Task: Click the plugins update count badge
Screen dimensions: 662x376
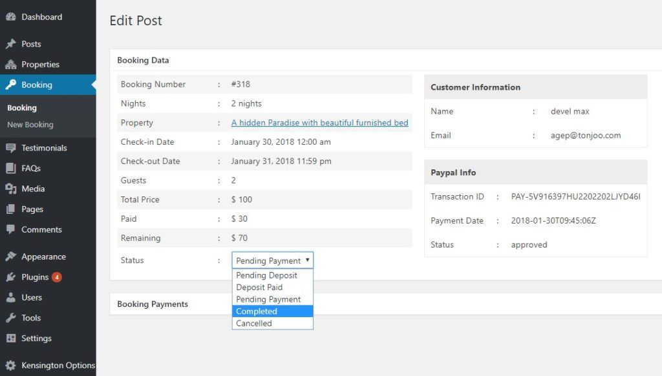Action: click(x=57, y=277)
